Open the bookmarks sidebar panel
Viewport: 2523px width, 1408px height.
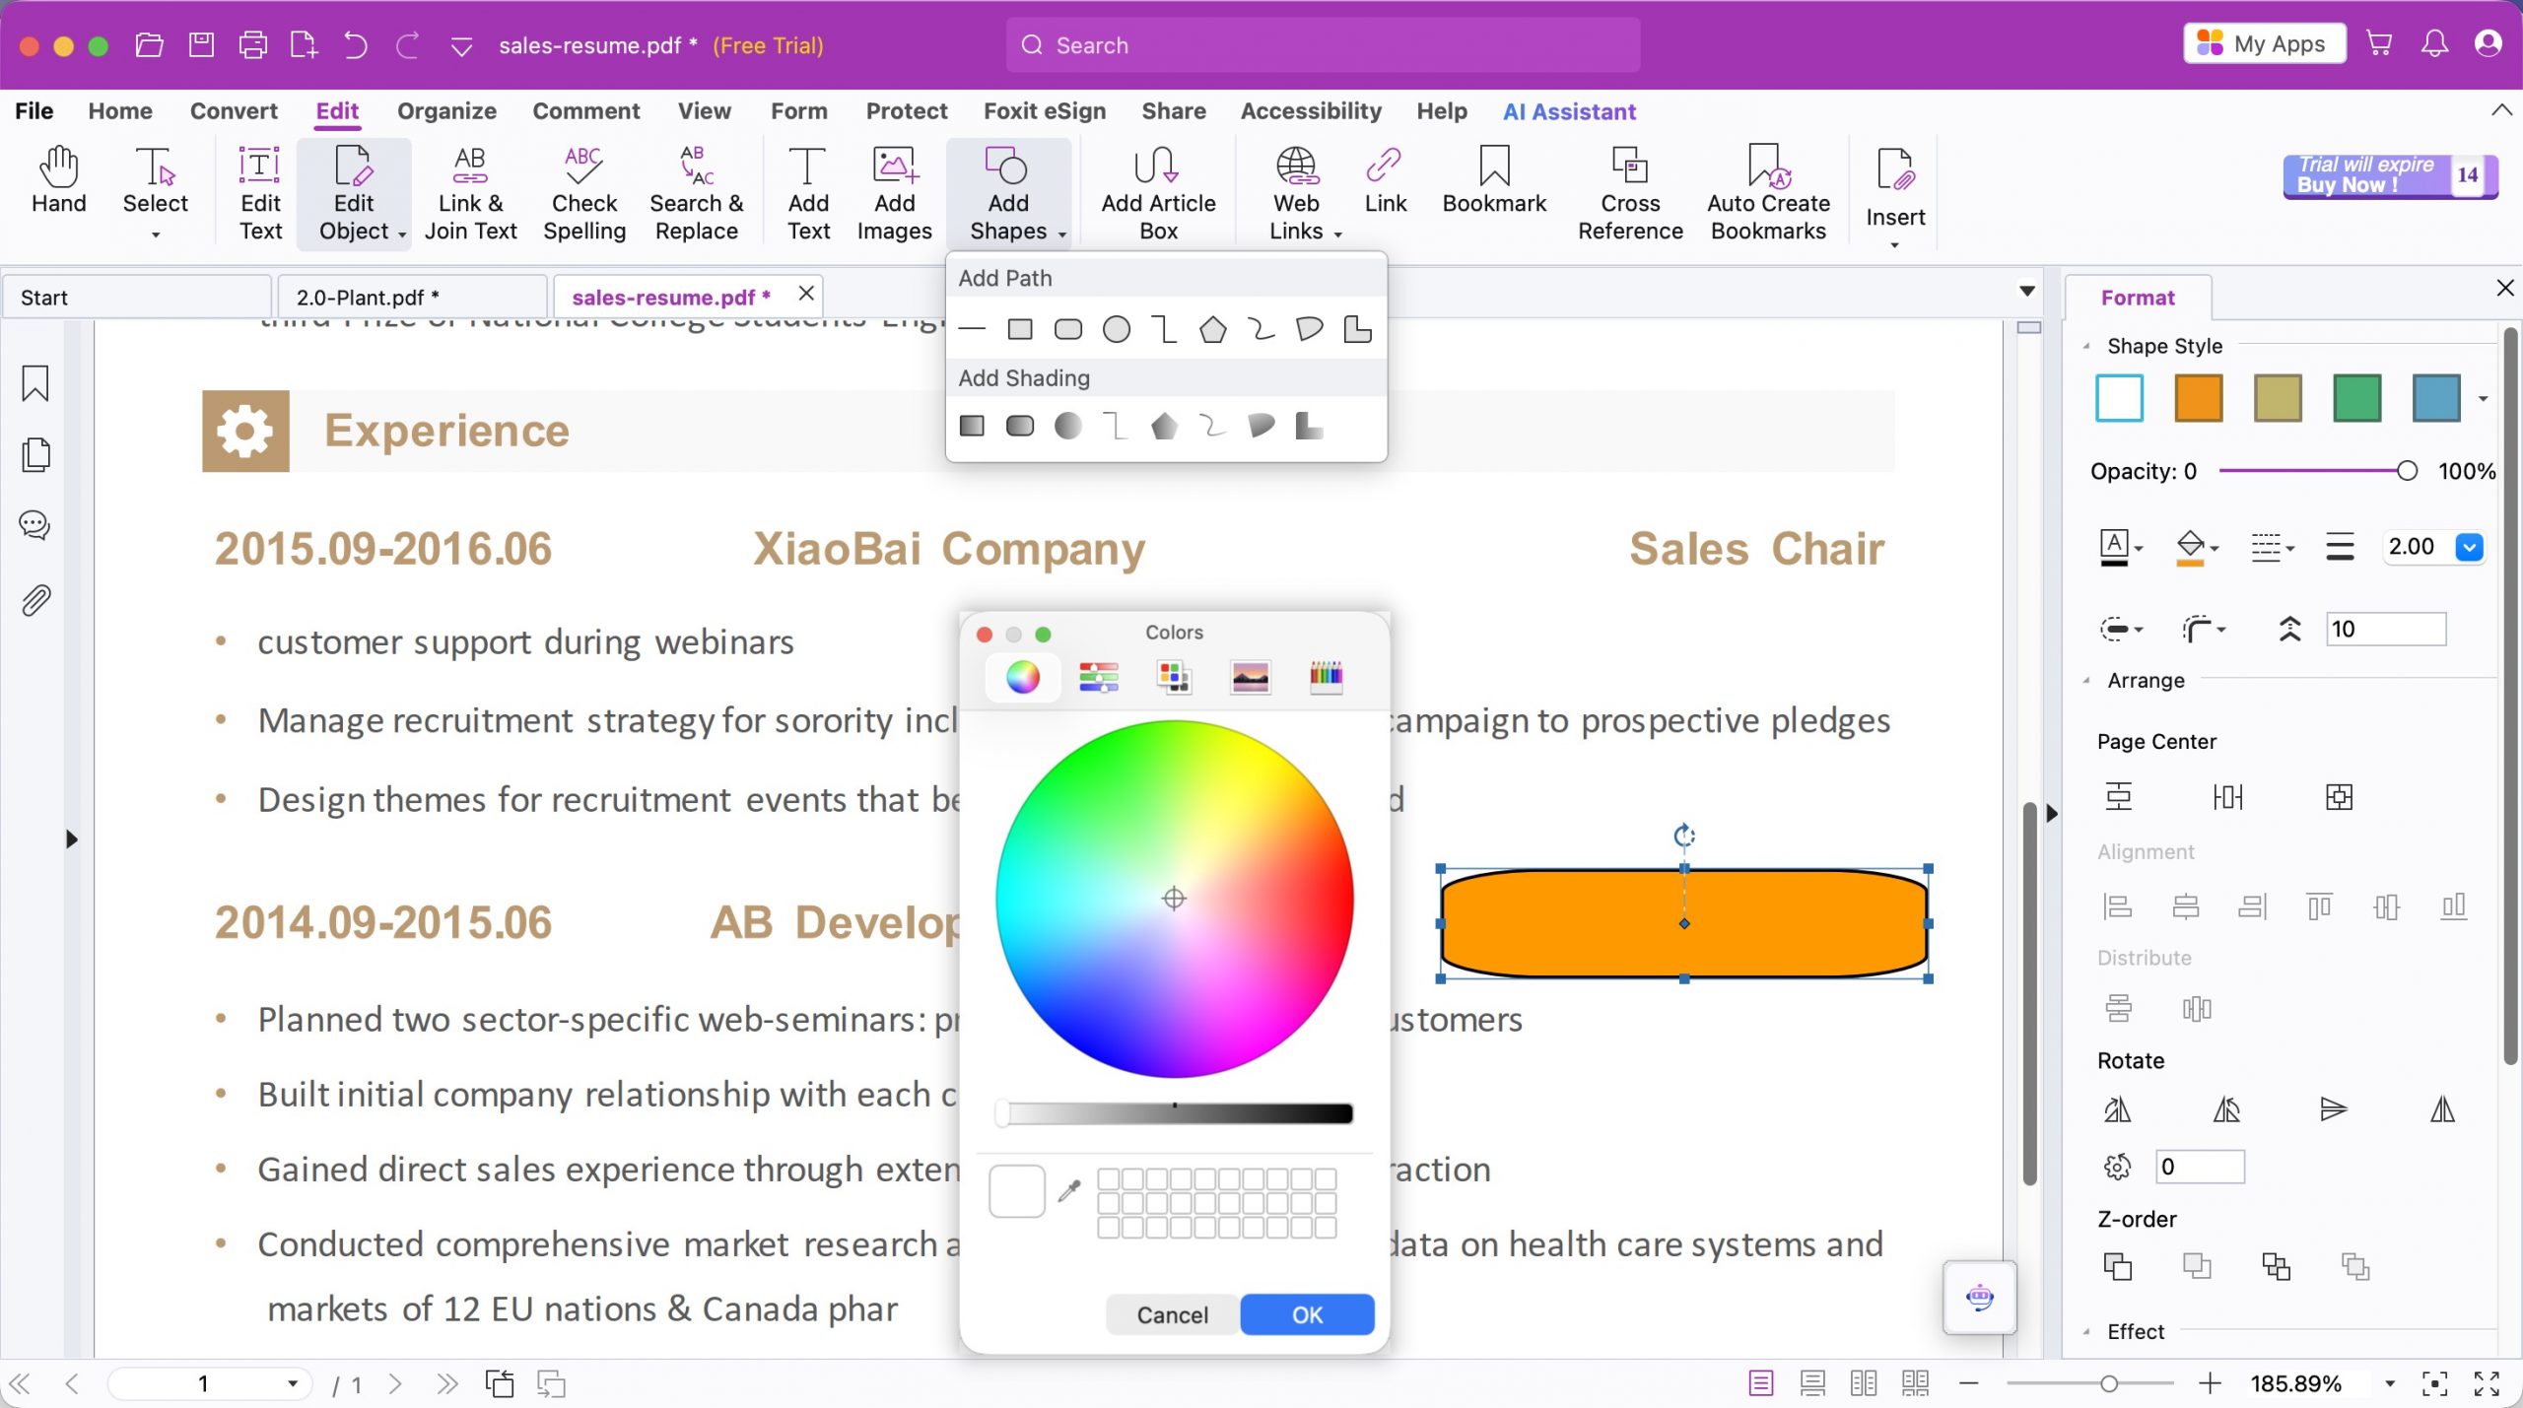(x=35, y=383)
